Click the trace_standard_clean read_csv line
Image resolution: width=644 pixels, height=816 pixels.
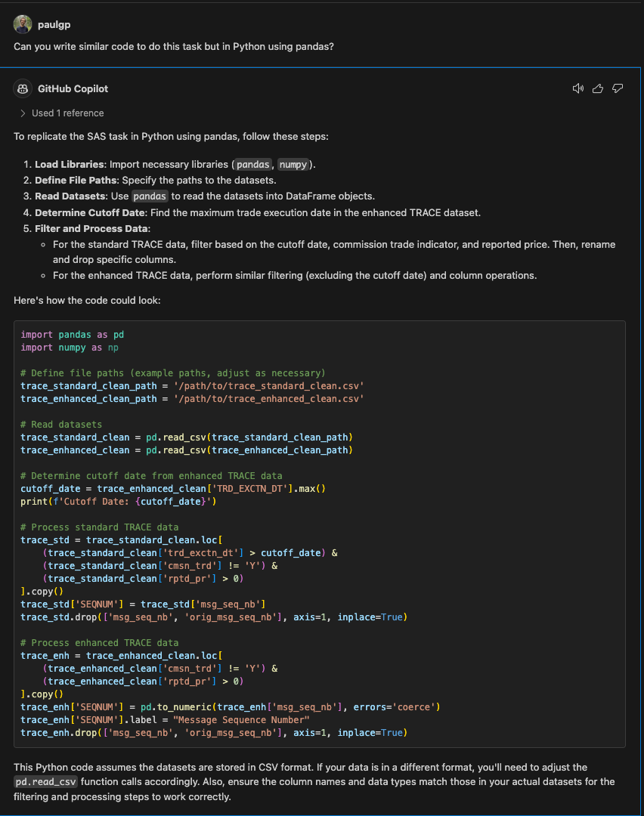(187, 437)
